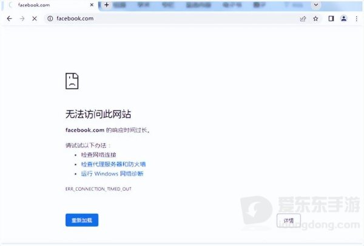Open the profile avatar menu
Screen dimensions: 364x246
coord(343,19)
